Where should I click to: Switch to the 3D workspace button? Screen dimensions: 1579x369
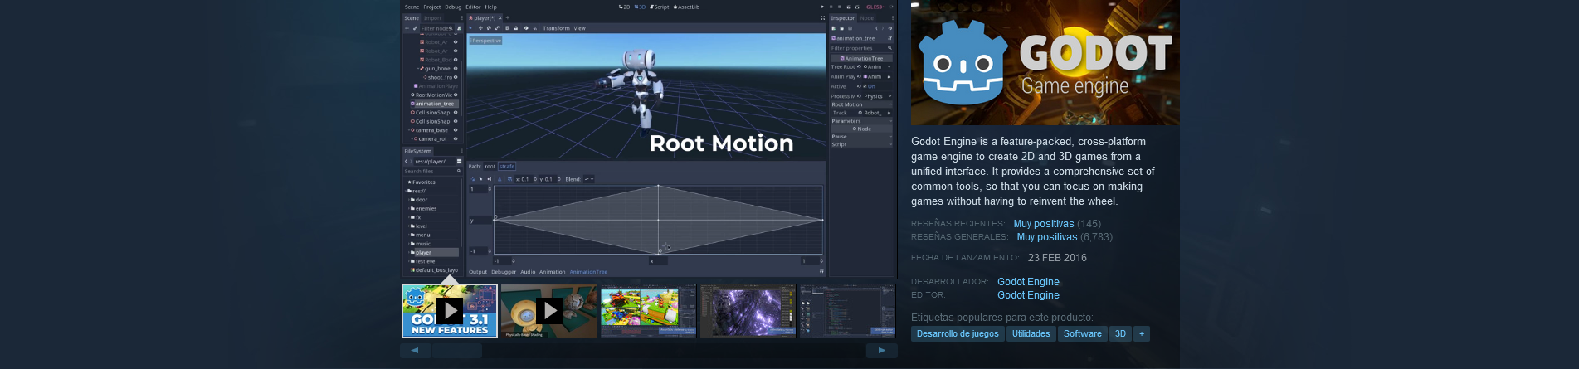640,7
